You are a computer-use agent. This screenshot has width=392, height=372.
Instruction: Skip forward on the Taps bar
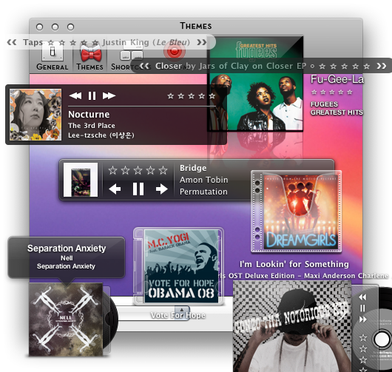coord(201,42)
